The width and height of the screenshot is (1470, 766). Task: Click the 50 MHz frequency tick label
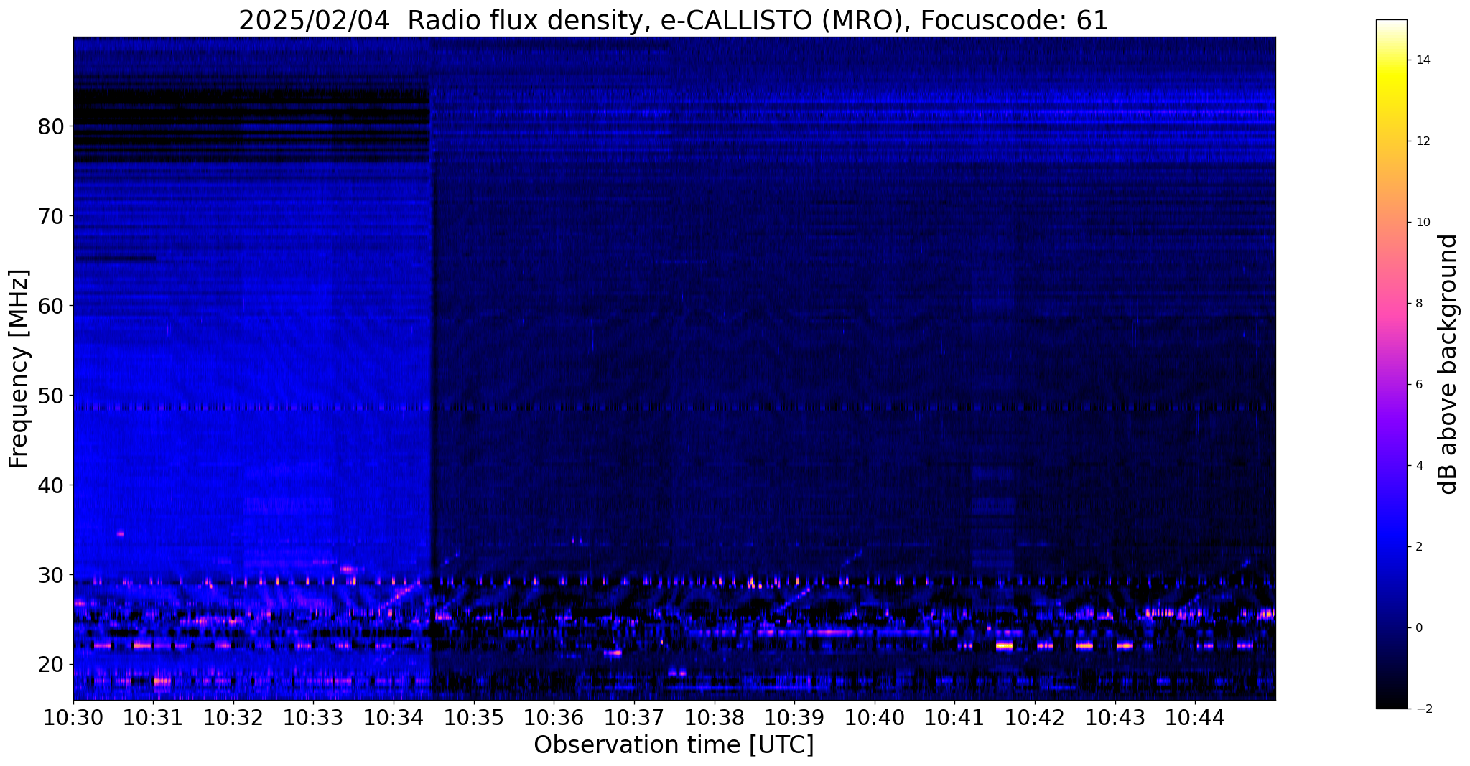50,396
